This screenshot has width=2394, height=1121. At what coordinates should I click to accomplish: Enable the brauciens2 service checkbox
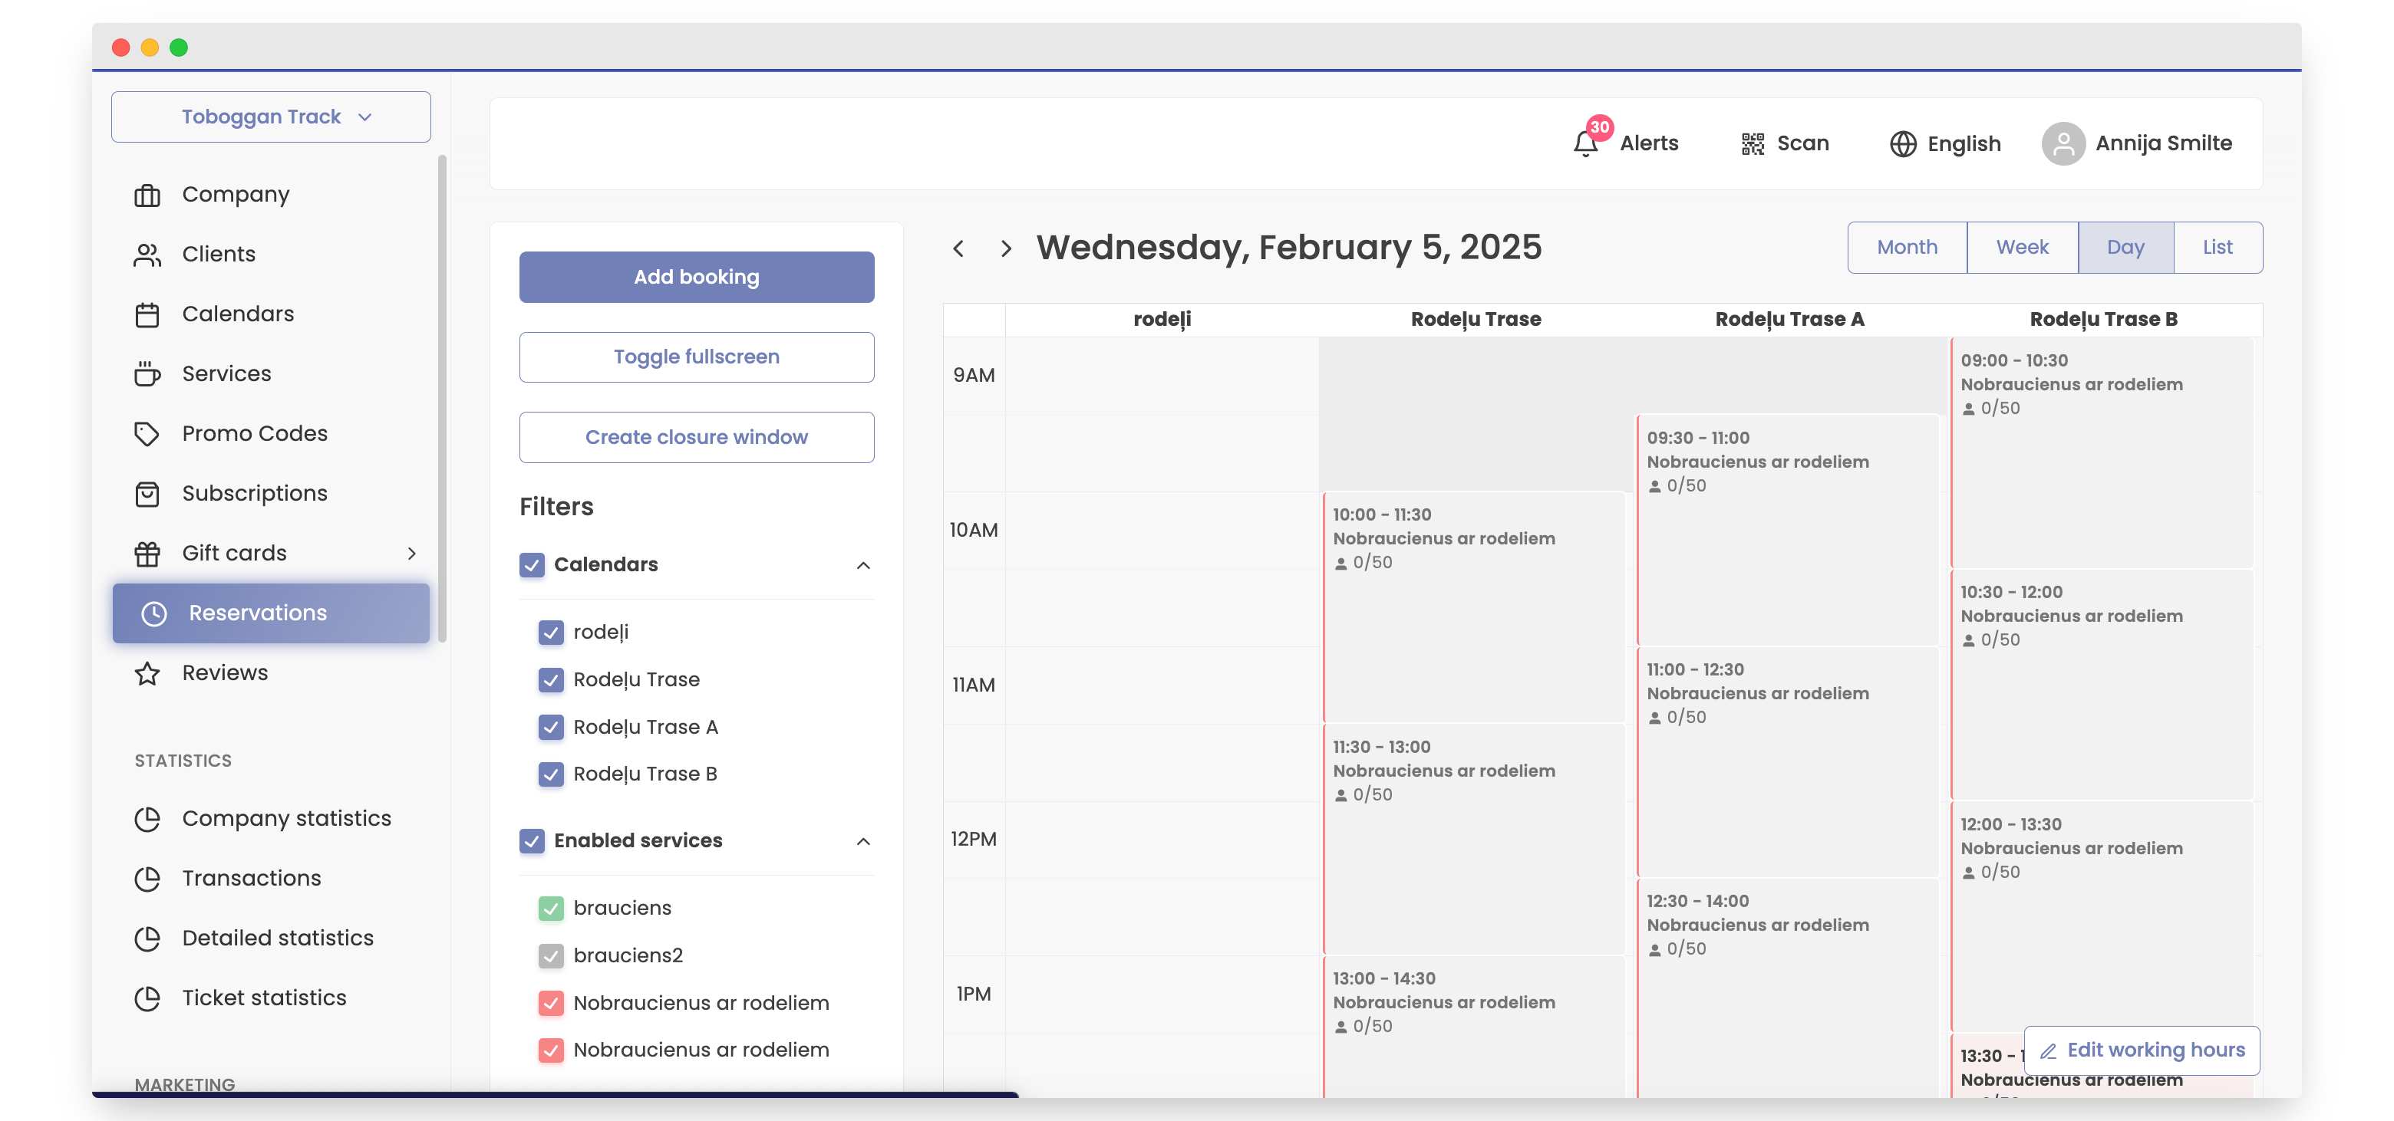(551, 955)
